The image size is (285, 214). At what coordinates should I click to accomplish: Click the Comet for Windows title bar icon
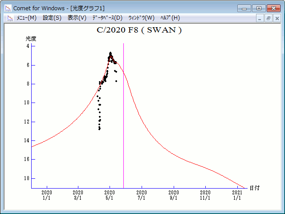[8, 8]
